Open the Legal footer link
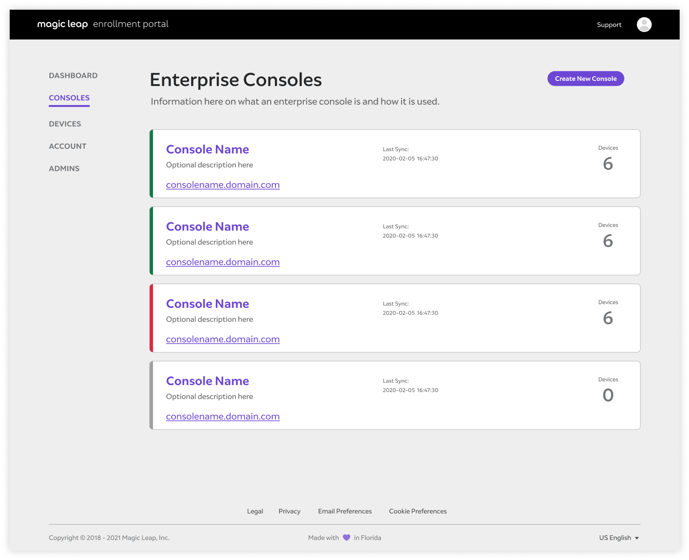This screenshot has height=560, width=689. 255,511
